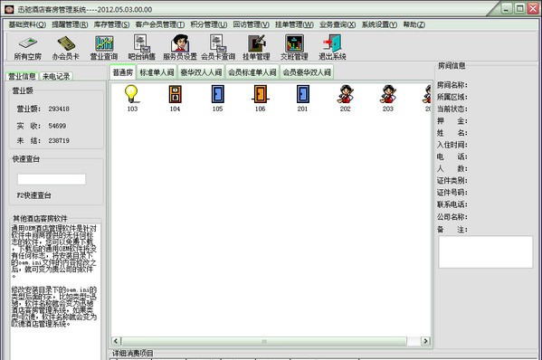Open the 系统设置(Y) menu

[x=379, y=24]
